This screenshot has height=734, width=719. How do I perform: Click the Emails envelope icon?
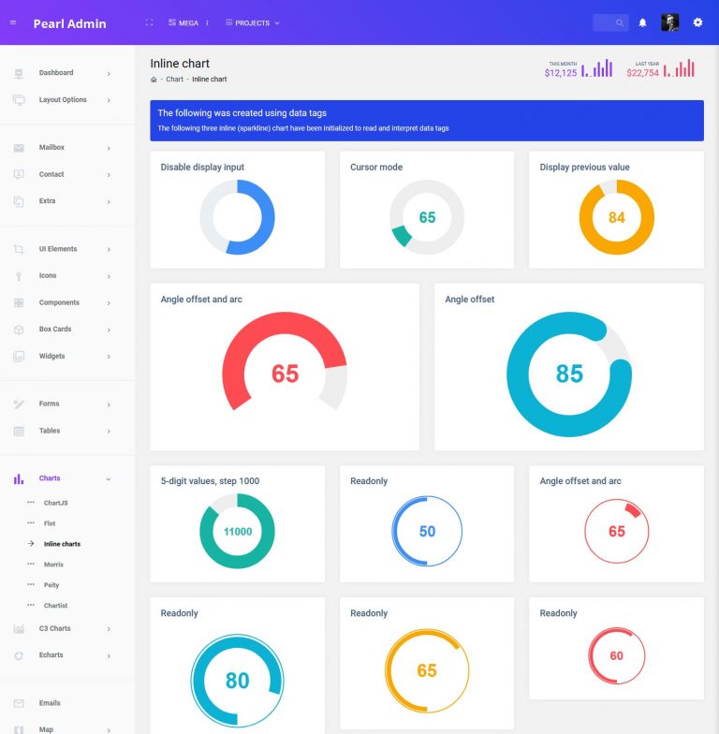click(19, 704)
